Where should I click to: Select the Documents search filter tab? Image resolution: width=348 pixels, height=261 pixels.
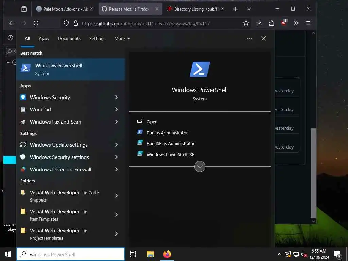[x=69, y=39]
